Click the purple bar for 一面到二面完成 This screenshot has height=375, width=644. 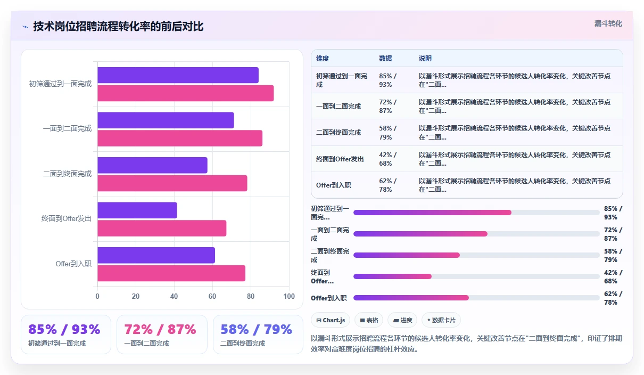pyautogui.click(x=166, y=120)
